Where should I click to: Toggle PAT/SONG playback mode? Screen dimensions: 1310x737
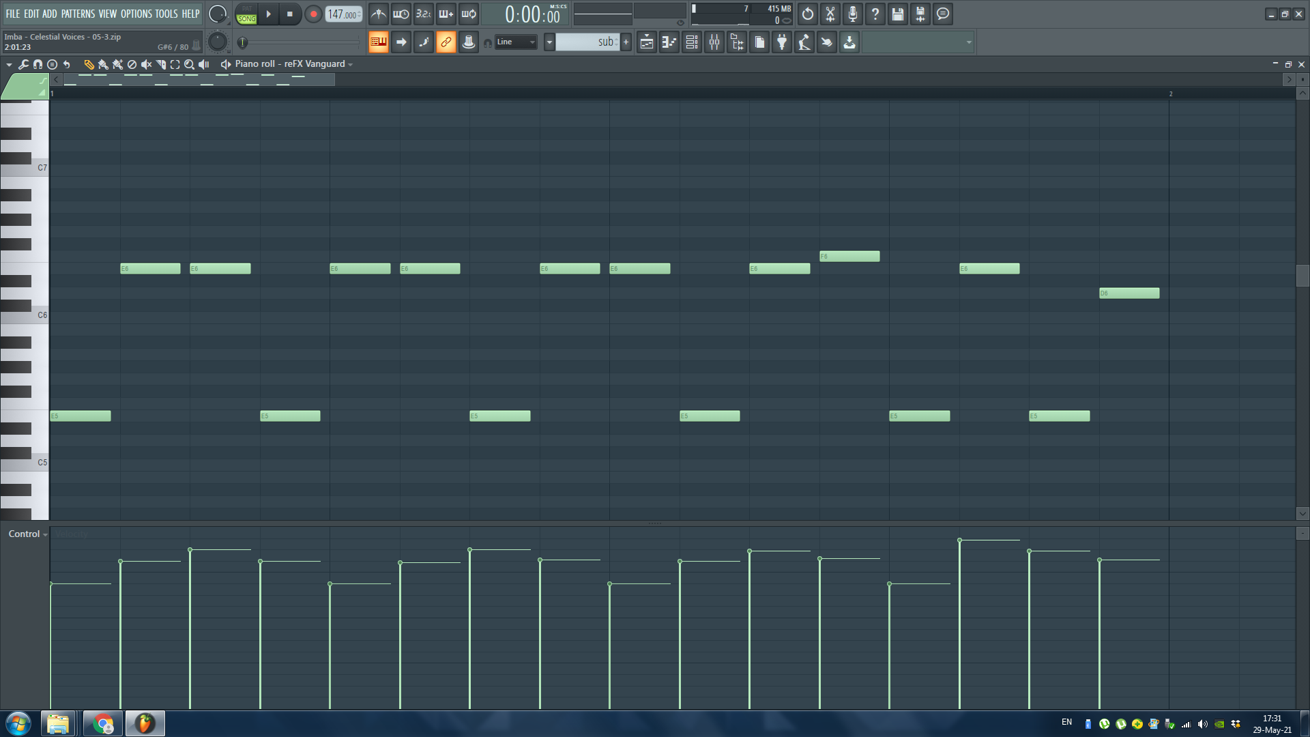point(246,14)
